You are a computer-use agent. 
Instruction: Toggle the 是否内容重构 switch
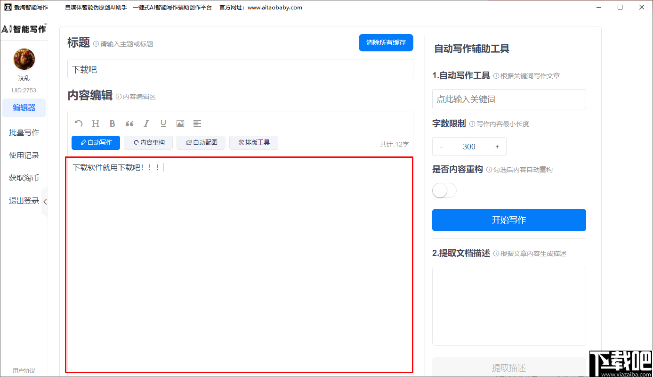point(444,190)
